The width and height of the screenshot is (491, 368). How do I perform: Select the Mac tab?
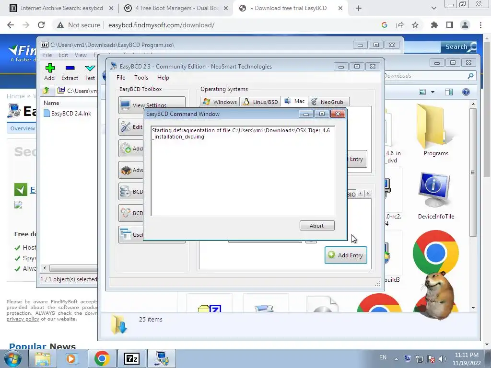click(x=294, y=101)
